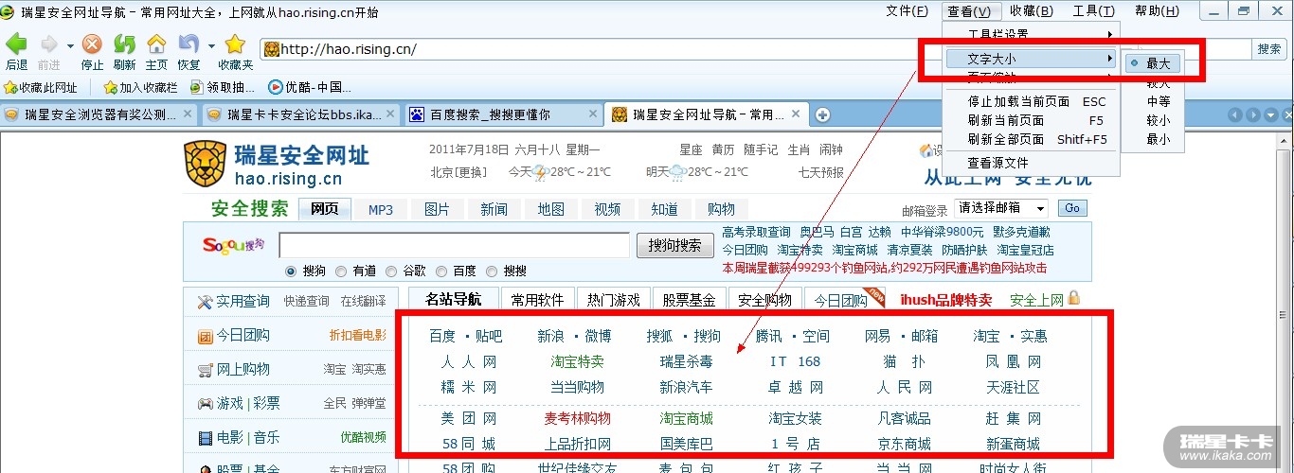The image size is (1294, 473).
Task: Refresh the page with the 刷新 icon
Action: [x=124, y=44]
